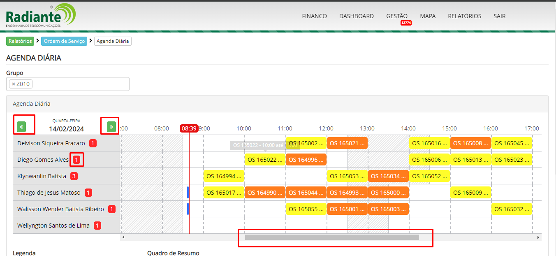Image resolution: width=556 pixels, height=256 pixels.
Task: Select 08:39 current time marker
Action: tap(189, 128)
